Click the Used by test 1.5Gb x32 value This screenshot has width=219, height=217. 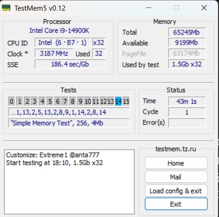point(187,64)
